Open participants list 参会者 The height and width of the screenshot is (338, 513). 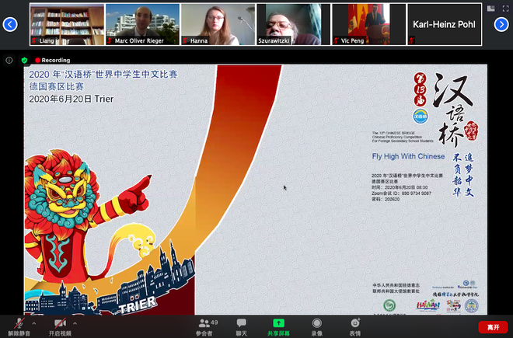204,327
